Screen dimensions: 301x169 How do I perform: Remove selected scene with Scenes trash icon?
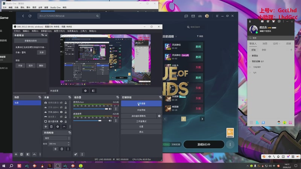coord(21,154)
